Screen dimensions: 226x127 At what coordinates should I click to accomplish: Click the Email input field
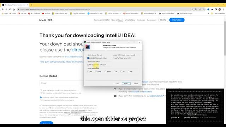tap(62, 83)
